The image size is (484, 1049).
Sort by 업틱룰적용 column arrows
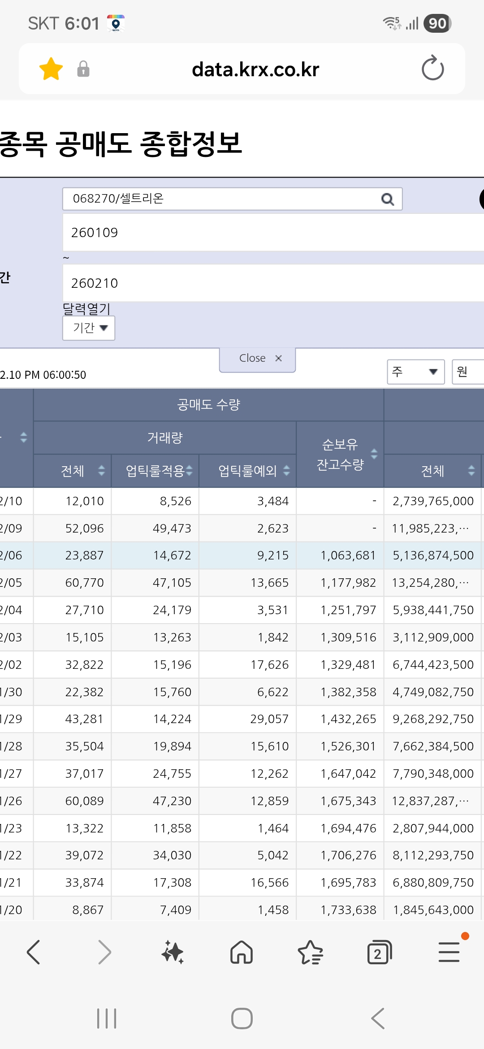tap(189, 471)
